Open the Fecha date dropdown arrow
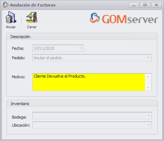Viewport: 164px width, 141px height. (80, 48)
